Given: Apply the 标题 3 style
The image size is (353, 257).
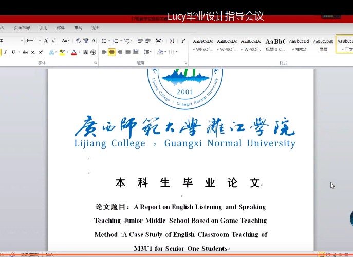Looking at the screenshot, I should tap(275, 44).
